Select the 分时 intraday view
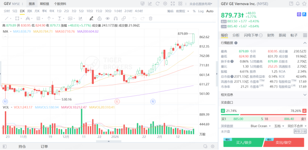The width and height of the screenshot is (308, 150). coord(7,11)
